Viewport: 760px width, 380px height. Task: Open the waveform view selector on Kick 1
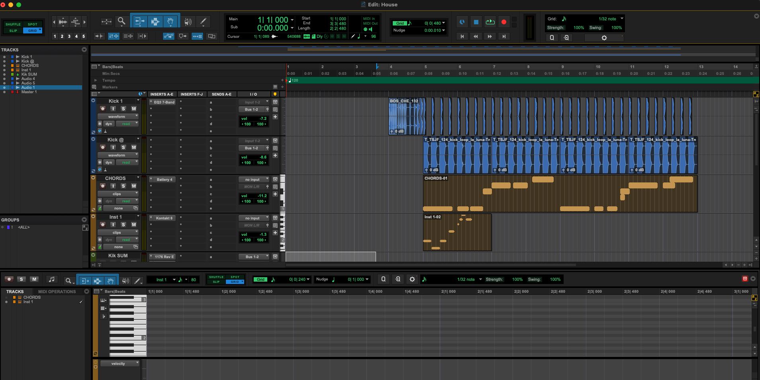tap(118, 116)
